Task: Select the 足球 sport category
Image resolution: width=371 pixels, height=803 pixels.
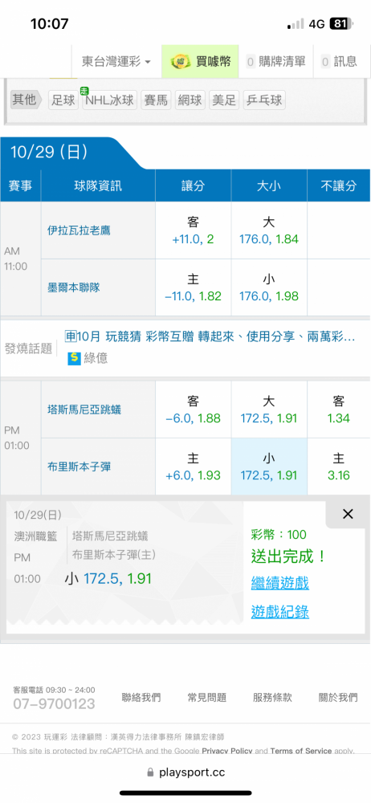Action: click(x=63, y=100)
